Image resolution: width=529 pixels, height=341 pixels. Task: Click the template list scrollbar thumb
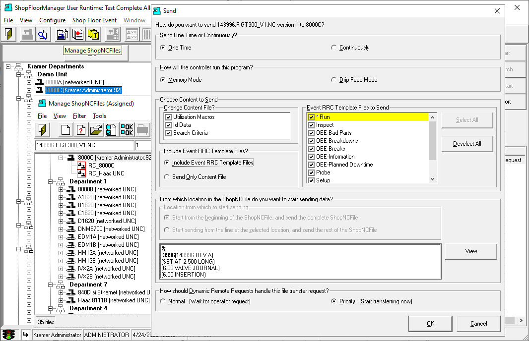click(433, 140)
